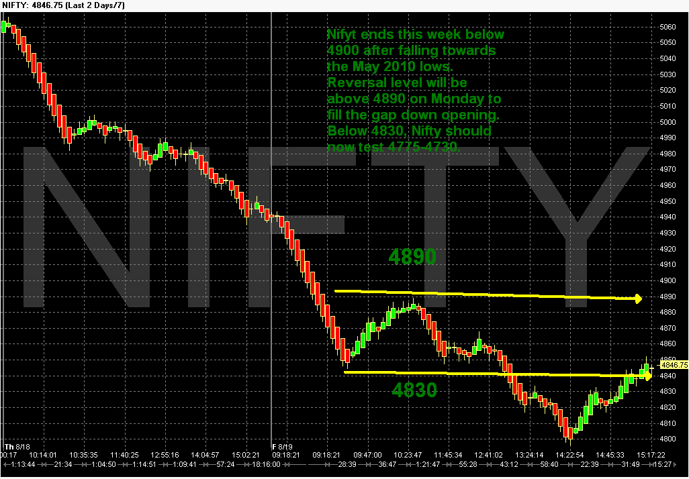Screen dimensions: 689x479
Task: Select the 14:22:54 time label
Action: pos(571,455)
